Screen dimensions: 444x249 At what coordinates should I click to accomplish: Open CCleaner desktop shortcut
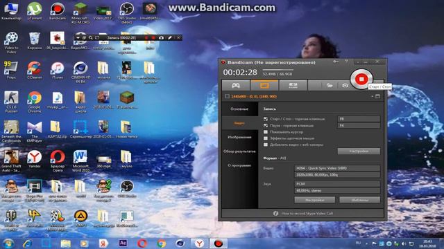click(34, 70)
